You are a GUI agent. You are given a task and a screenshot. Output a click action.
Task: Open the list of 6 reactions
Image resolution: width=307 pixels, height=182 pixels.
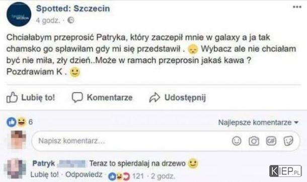pos(31,122)
